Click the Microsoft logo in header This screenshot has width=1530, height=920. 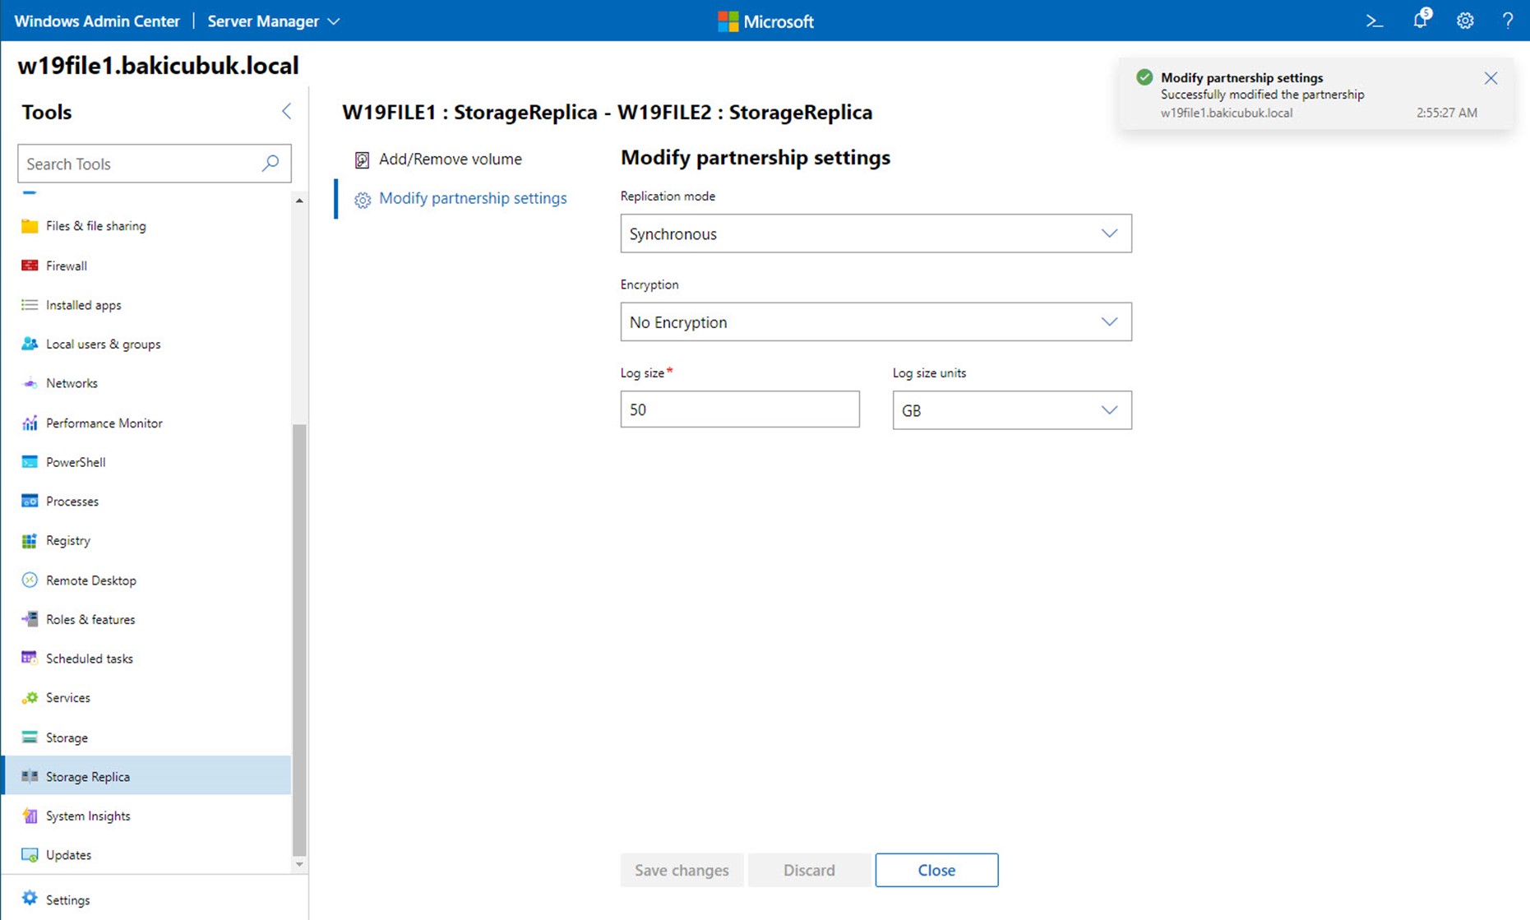(x=765, y=21)
